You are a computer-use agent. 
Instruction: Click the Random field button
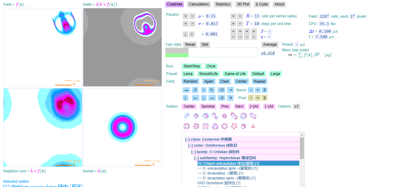coord(191,81)
